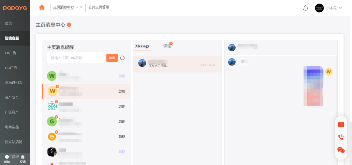Image resolution: width=352 pixels, height=165 pixels.
Task: Click the 请输入主页ID或名称 input field
Action: point(76,58)
